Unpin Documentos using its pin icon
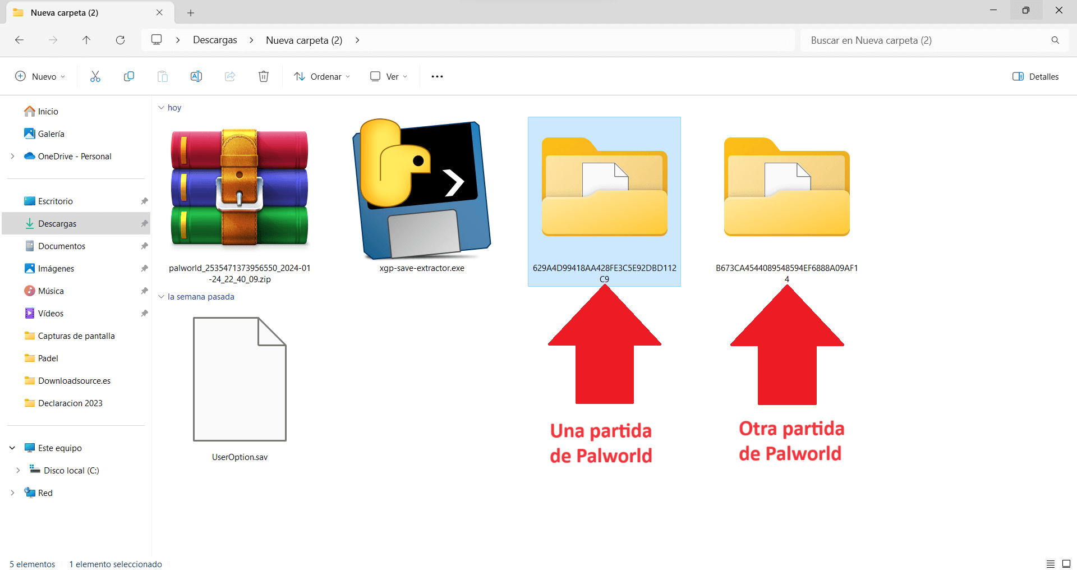The height and width of the screenshot is (570, 1077). (144, 246)
